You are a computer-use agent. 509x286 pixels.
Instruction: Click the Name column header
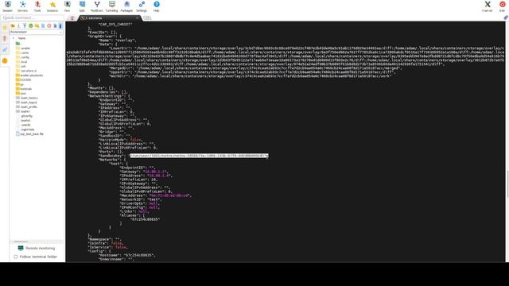click(x=21, y=38)
